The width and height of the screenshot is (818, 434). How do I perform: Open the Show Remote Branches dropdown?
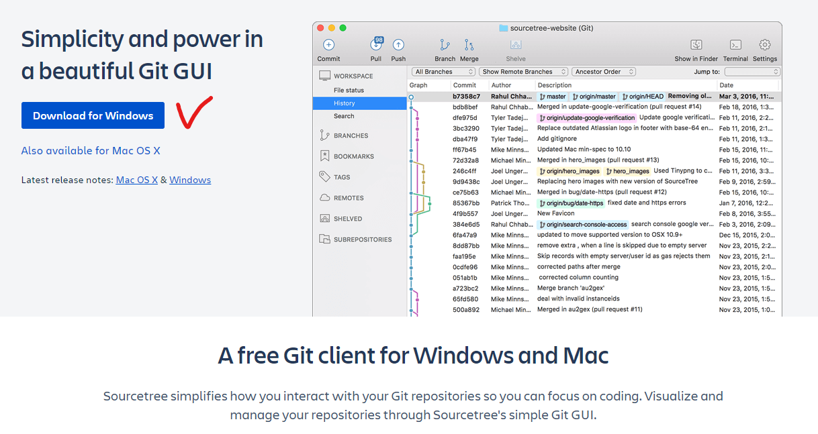[523, 72]
